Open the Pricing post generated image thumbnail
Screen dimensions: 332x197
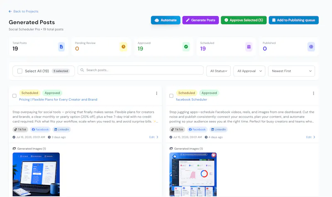pyautogui.click(x=36, y=174)
